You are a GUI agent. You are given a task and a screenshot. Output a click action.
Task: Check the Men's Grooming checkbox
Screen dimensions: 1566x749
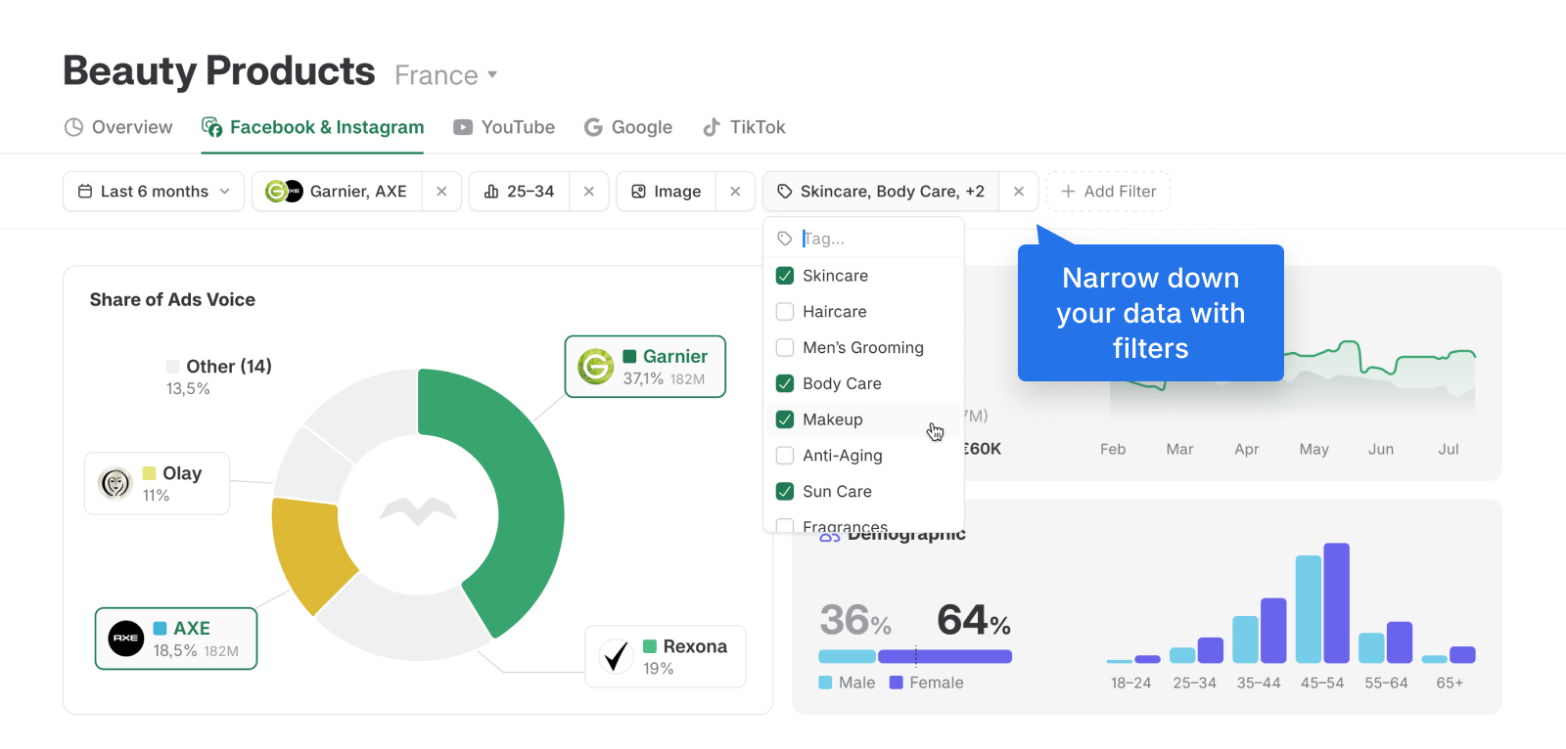coord(785,347)
